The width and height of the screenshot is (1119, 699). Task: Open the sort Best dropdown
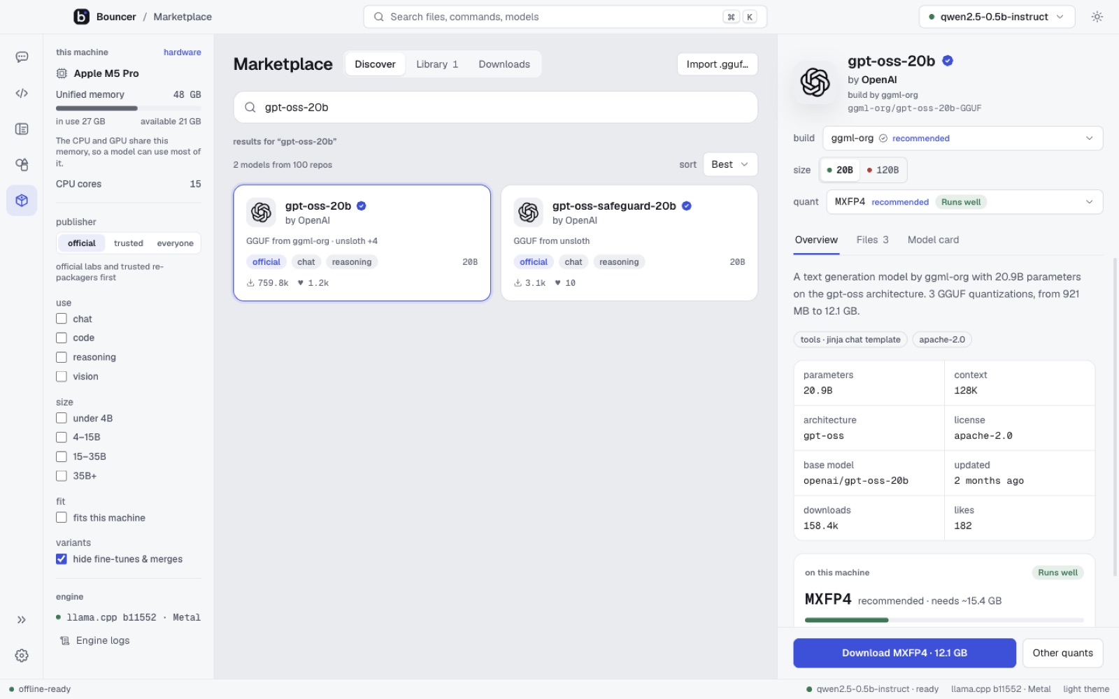pos(730,164)
